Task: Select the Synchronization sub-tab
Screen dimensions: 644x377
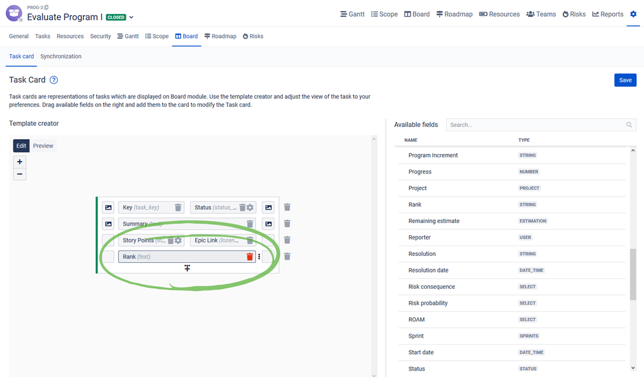Action: 61,56
